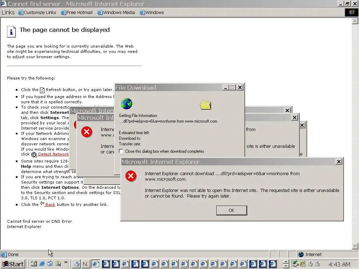Click the yellow tray icon
Image resolution: width=359 pixels, height=269 pixels.
pyautogui.click(x=303, y=264)
